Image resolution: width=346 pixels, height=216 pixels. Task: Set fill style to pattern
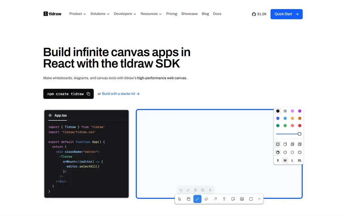pyautogui.click(x=300, y=144)
